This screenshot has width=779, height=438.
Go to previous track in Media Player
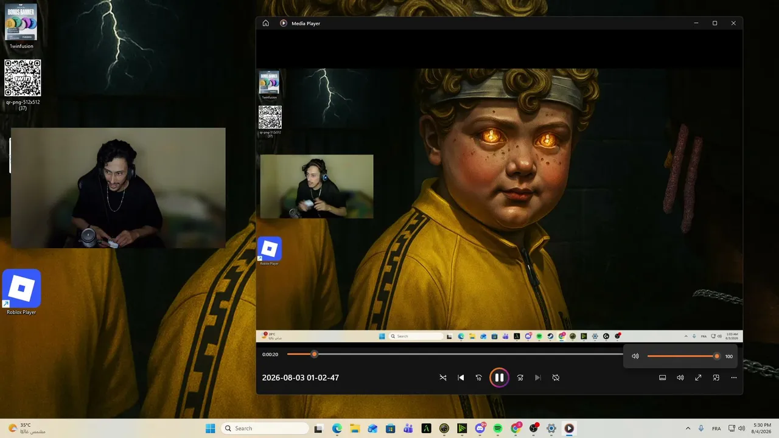461,378
